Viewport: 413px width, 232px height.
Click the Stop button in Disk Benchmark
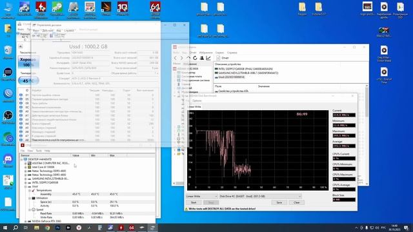[211, 202]
